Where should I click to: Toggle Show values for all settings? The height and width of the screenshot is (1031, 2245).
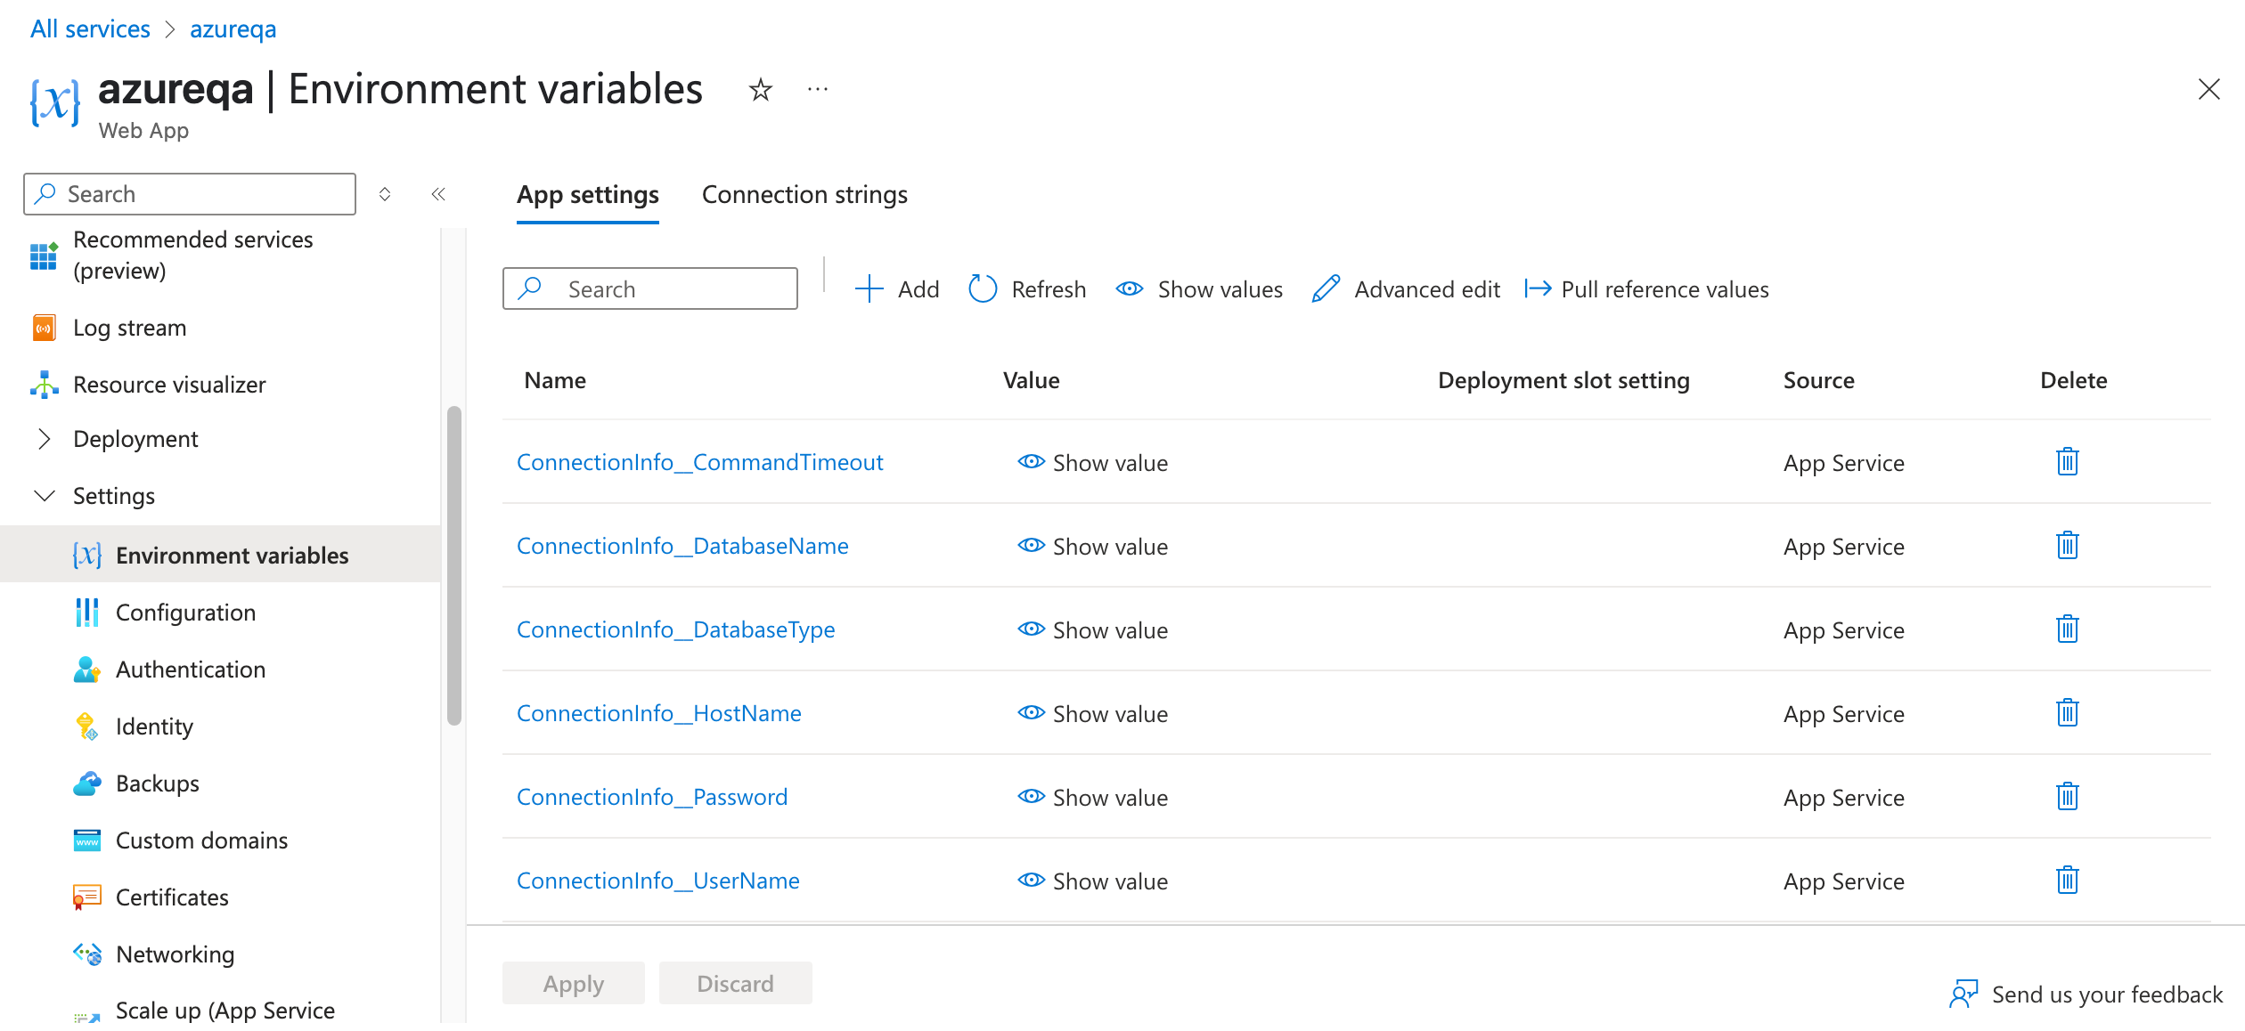coord(1199,289)
